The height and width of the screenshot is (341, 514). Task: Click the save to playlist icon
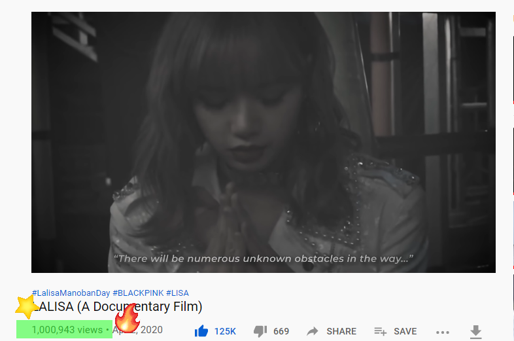(x=380, y=331)
